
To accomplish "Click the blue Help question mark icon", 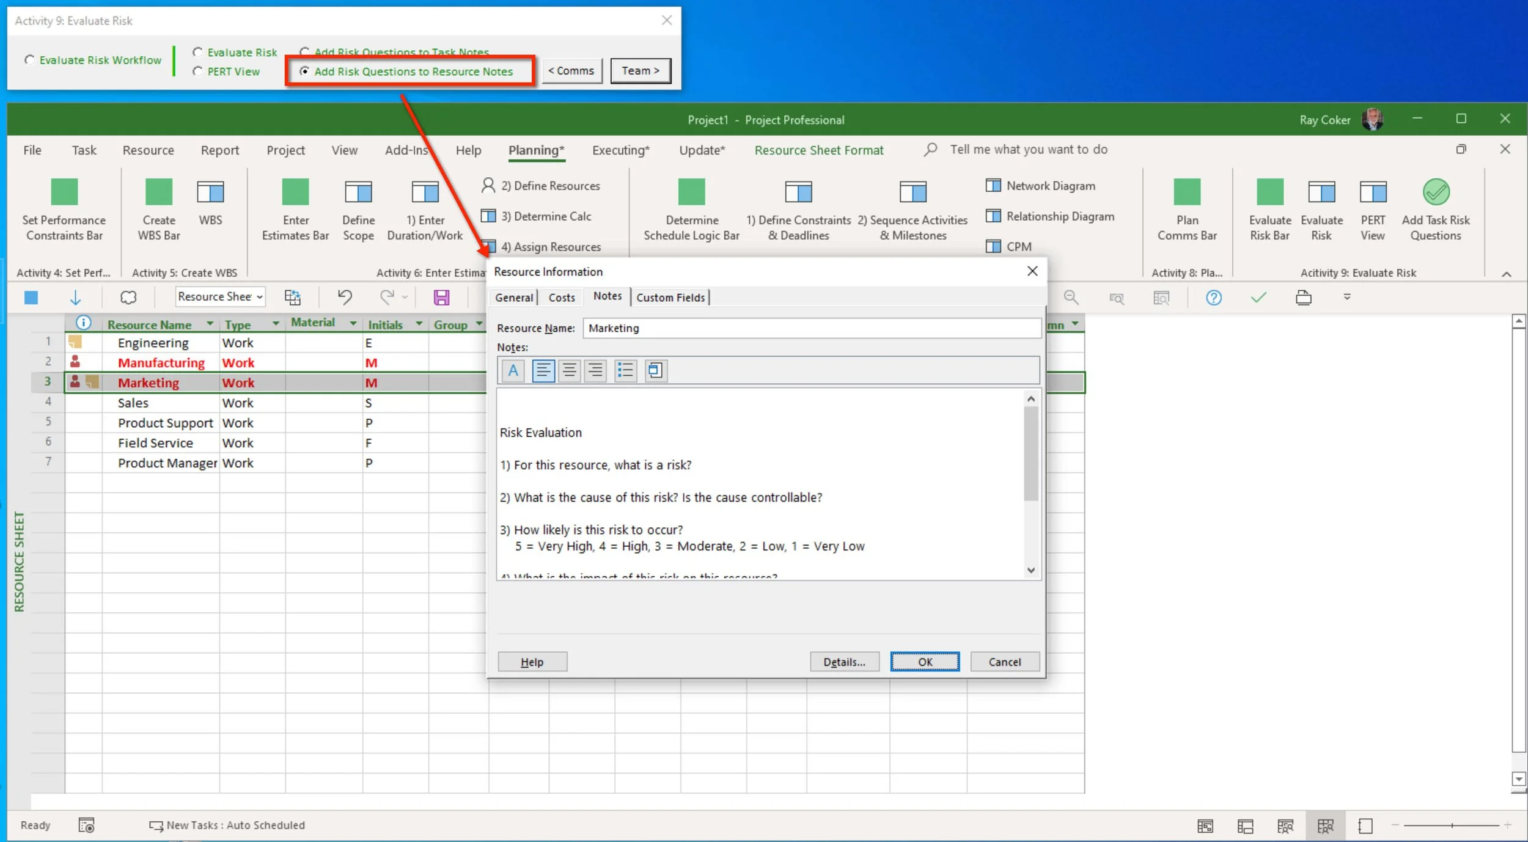I will coord(1213,298).
